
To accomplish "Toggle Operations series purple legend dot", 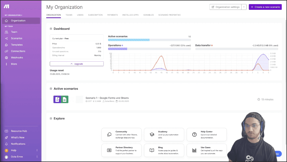I will click(122, 46).
